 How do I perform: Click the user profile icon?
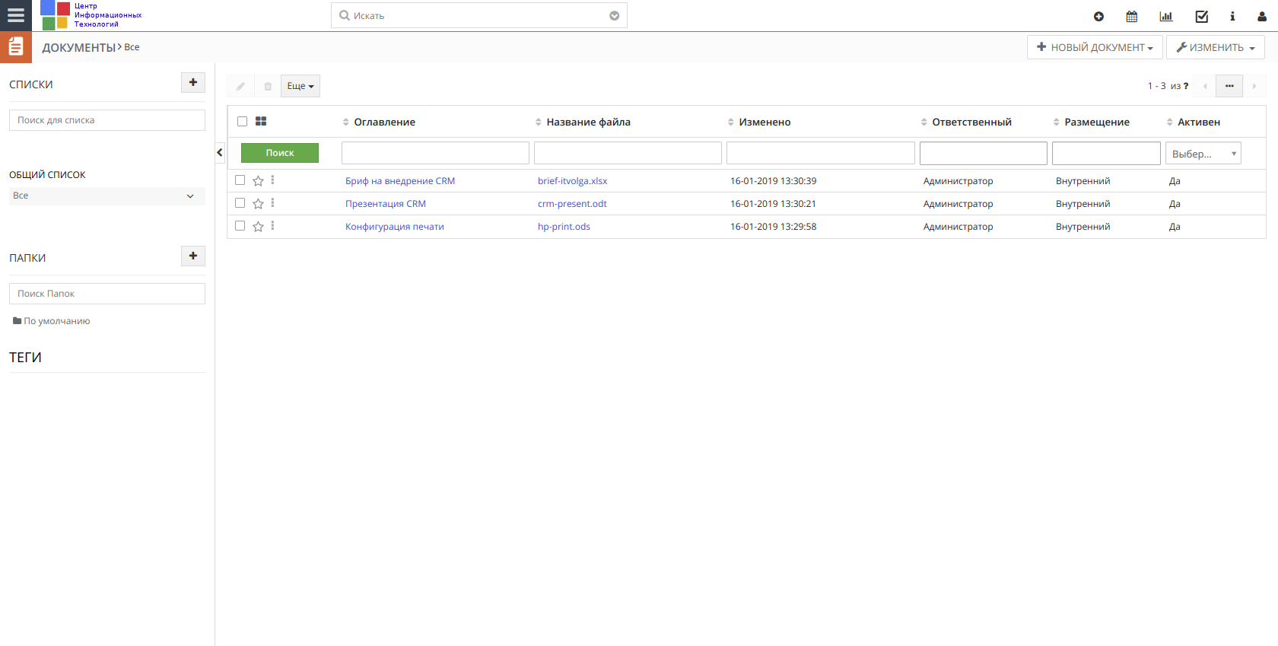click(1262, 16)
